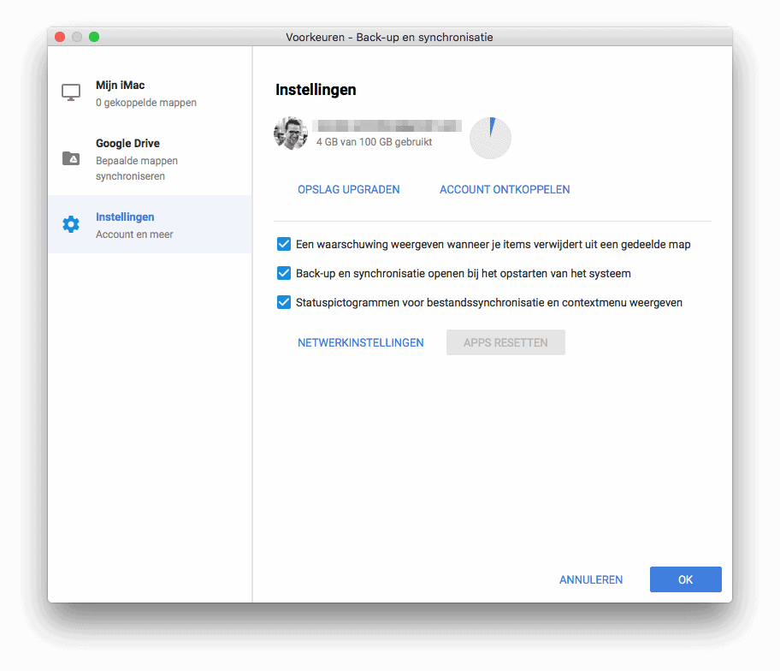This screenshot has height=671, width=780.
Task: Click the account profile photo
Action: (x=291, y=134)
